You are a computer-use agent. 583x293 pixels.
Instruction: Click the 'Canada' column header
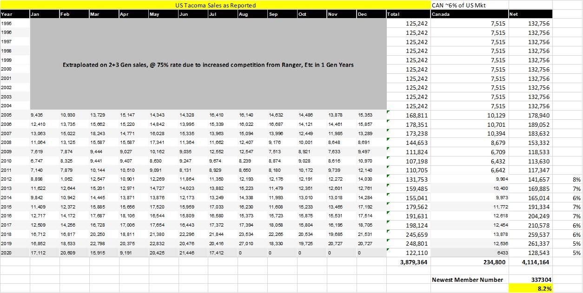pyautogui.click(x=470, y=14)
